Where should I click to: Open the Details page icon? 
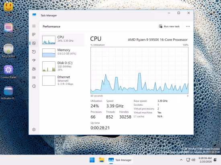[34, 78]
